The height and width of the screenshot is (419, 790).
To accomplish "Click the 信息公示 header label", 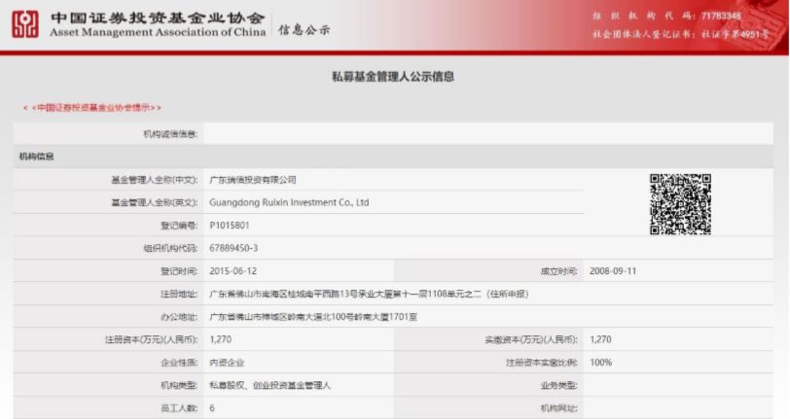I will coord(305,30).
